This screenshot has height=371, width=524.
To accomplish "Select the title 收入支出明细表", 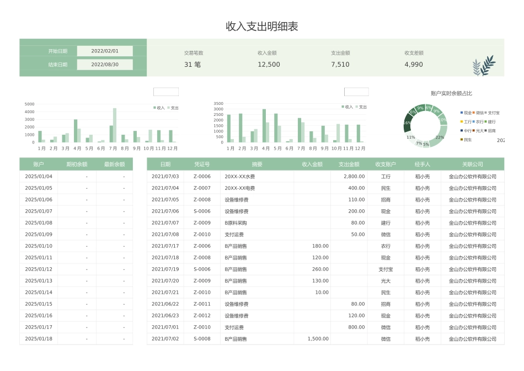I will pyautogui.click(x=261, y=26).
